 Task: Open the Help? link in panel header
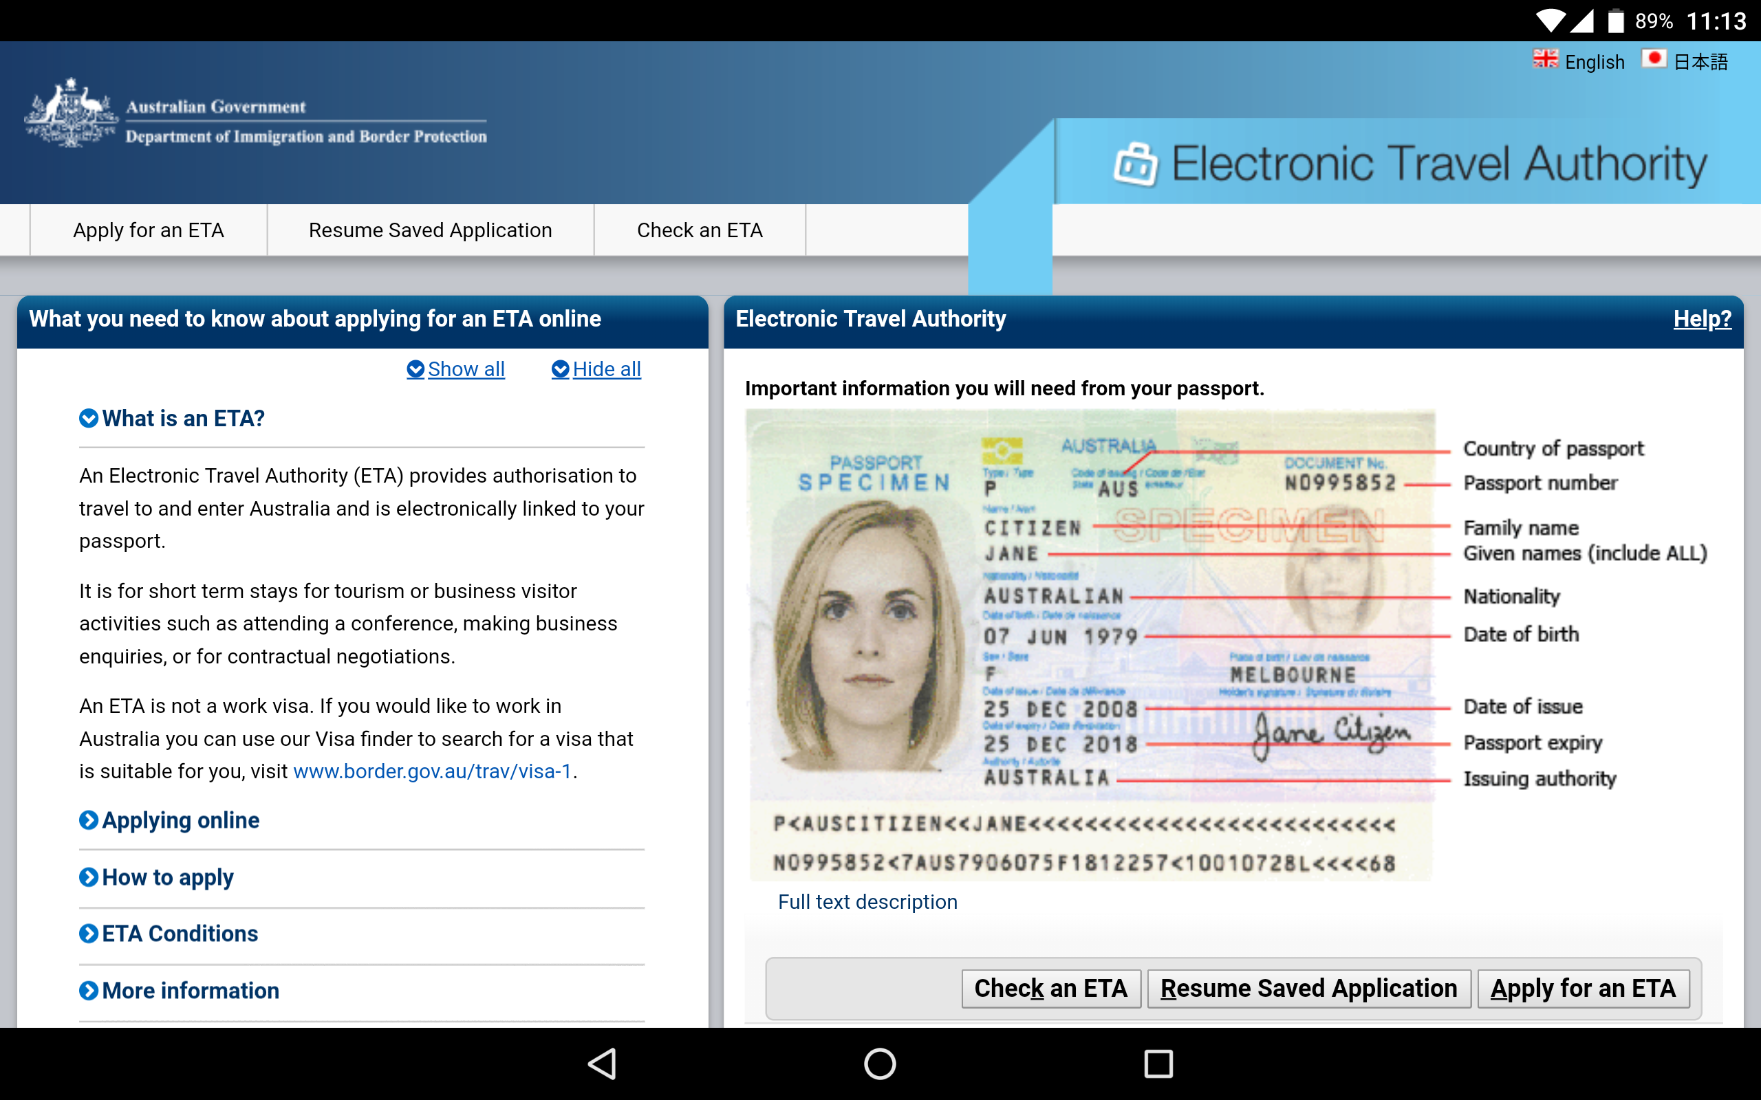pos(1701,318)
